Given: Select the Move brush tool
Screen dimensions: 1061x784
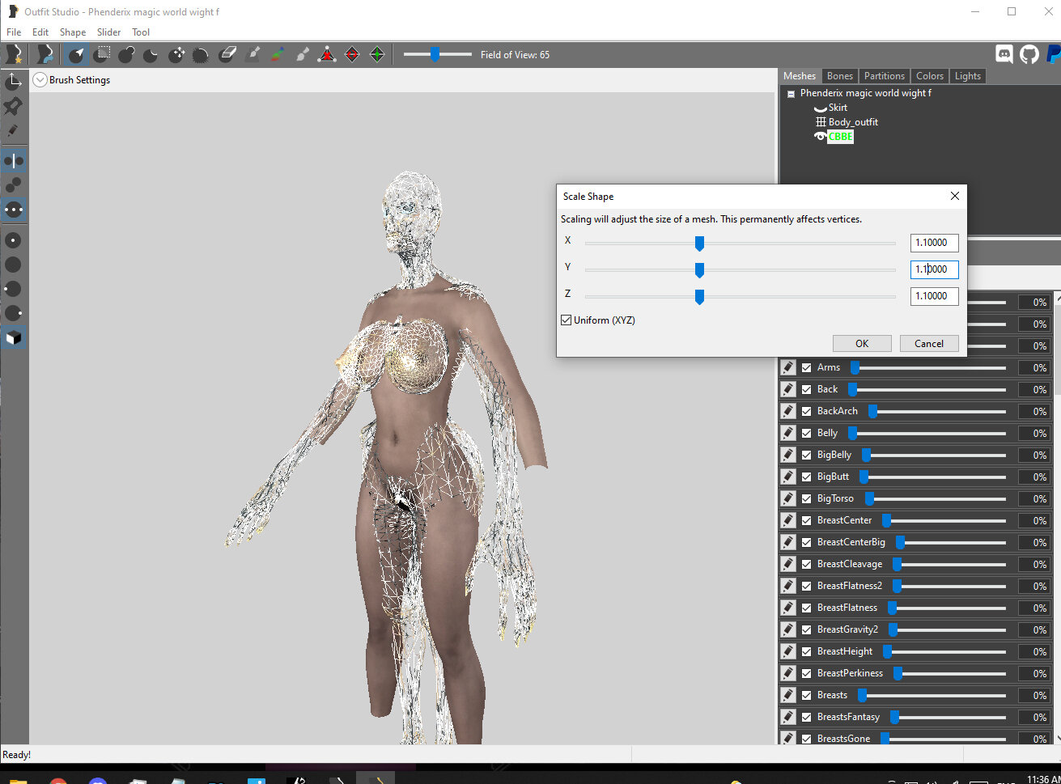Looking at the screenshot, I should (176, 54).
